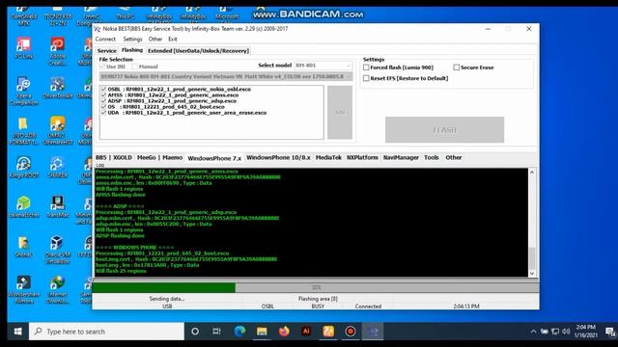Screen dimensions: 618x347
Task: Open the Internet Download Manager desktop icon
Action: point(58,289)
